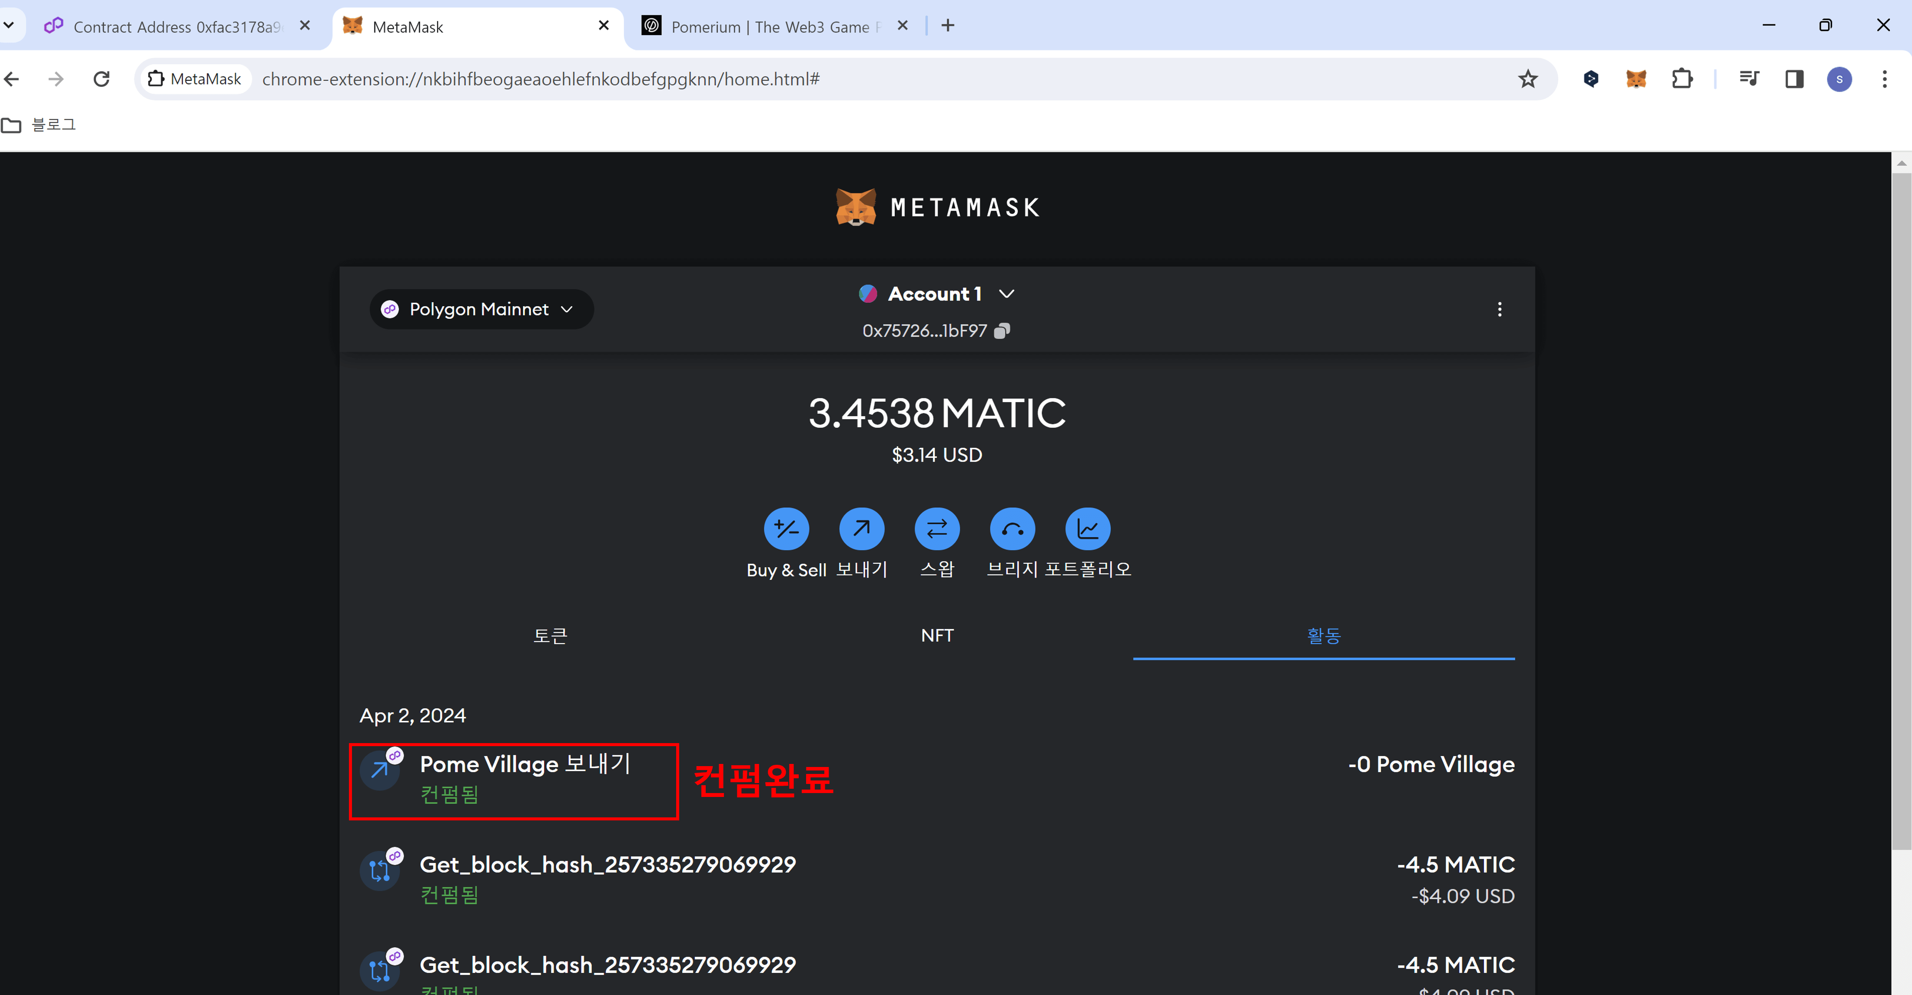Bookmark the page with the star icon
Viewport: 1912px width, 995px height.
1528,79
